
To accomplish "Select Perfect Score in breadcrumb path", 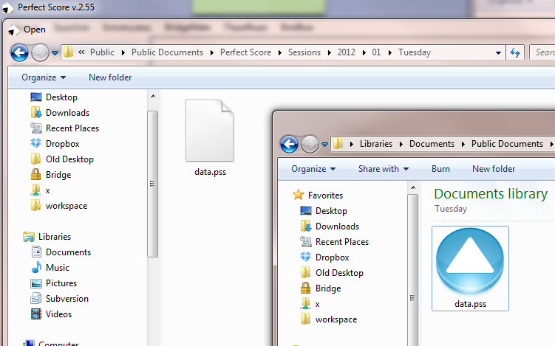I will pos(245,52).
